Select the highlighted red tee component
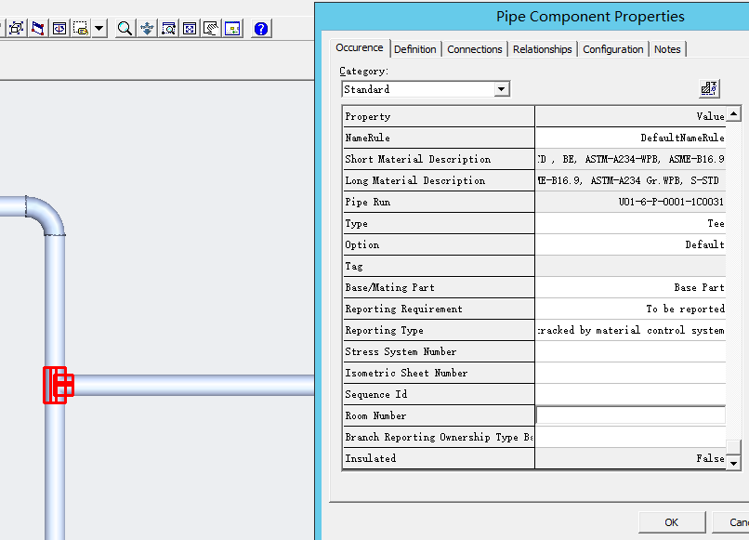This screenshot has width=749, height=540. coord(59,385)
